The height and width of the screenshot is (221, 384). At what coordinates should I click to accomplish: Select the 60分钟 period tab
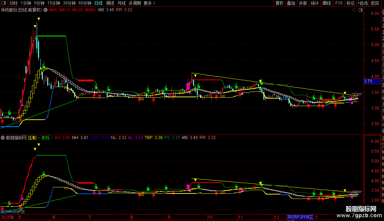pyautogui.click(x=85, y=3)
